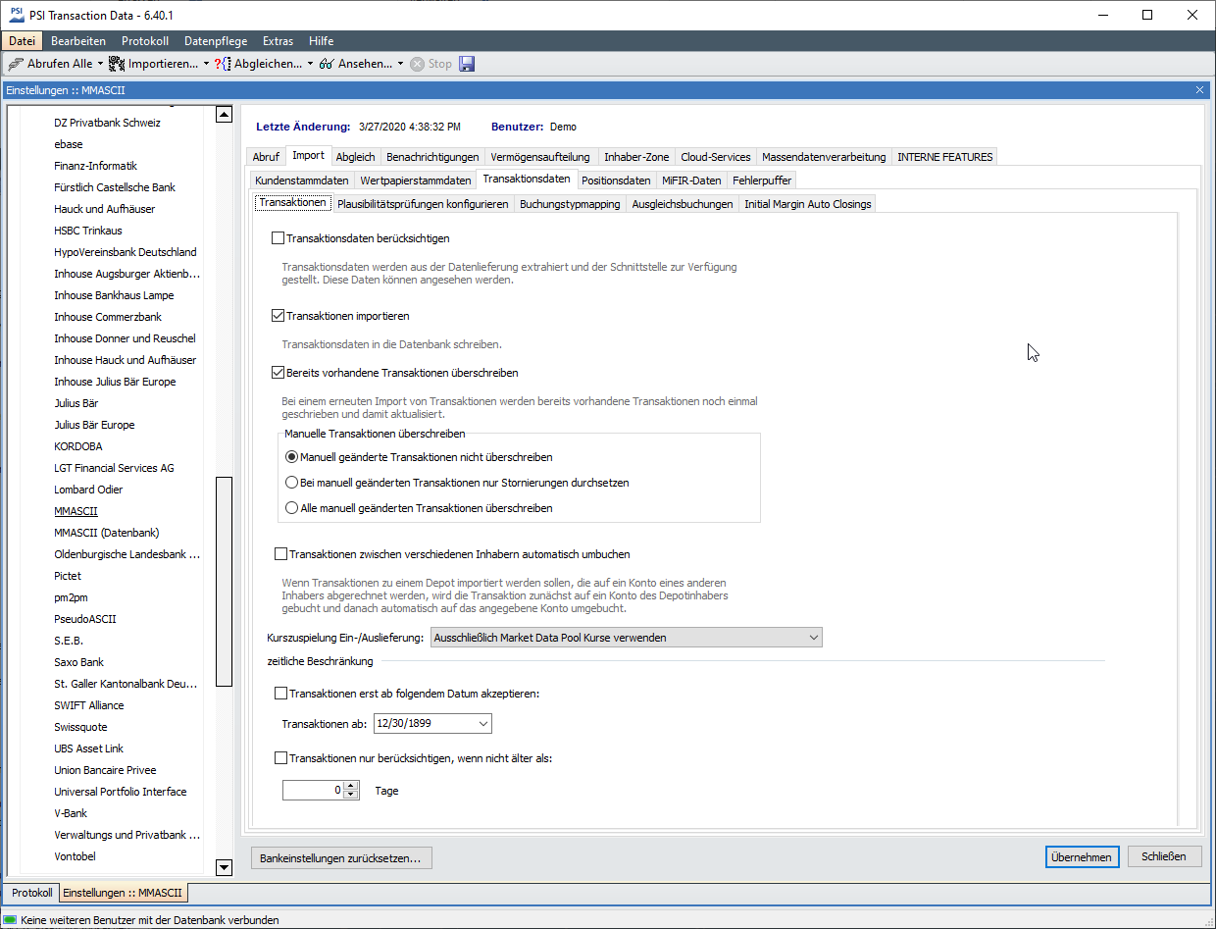The height and width of the screenshot is (929, 1216).
Task: Open the Transaktionen ab date picker
Action: click(x=482, y=724)
